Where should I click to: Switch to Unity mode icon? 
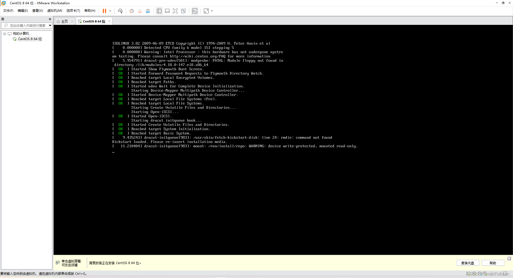[183, 11]
